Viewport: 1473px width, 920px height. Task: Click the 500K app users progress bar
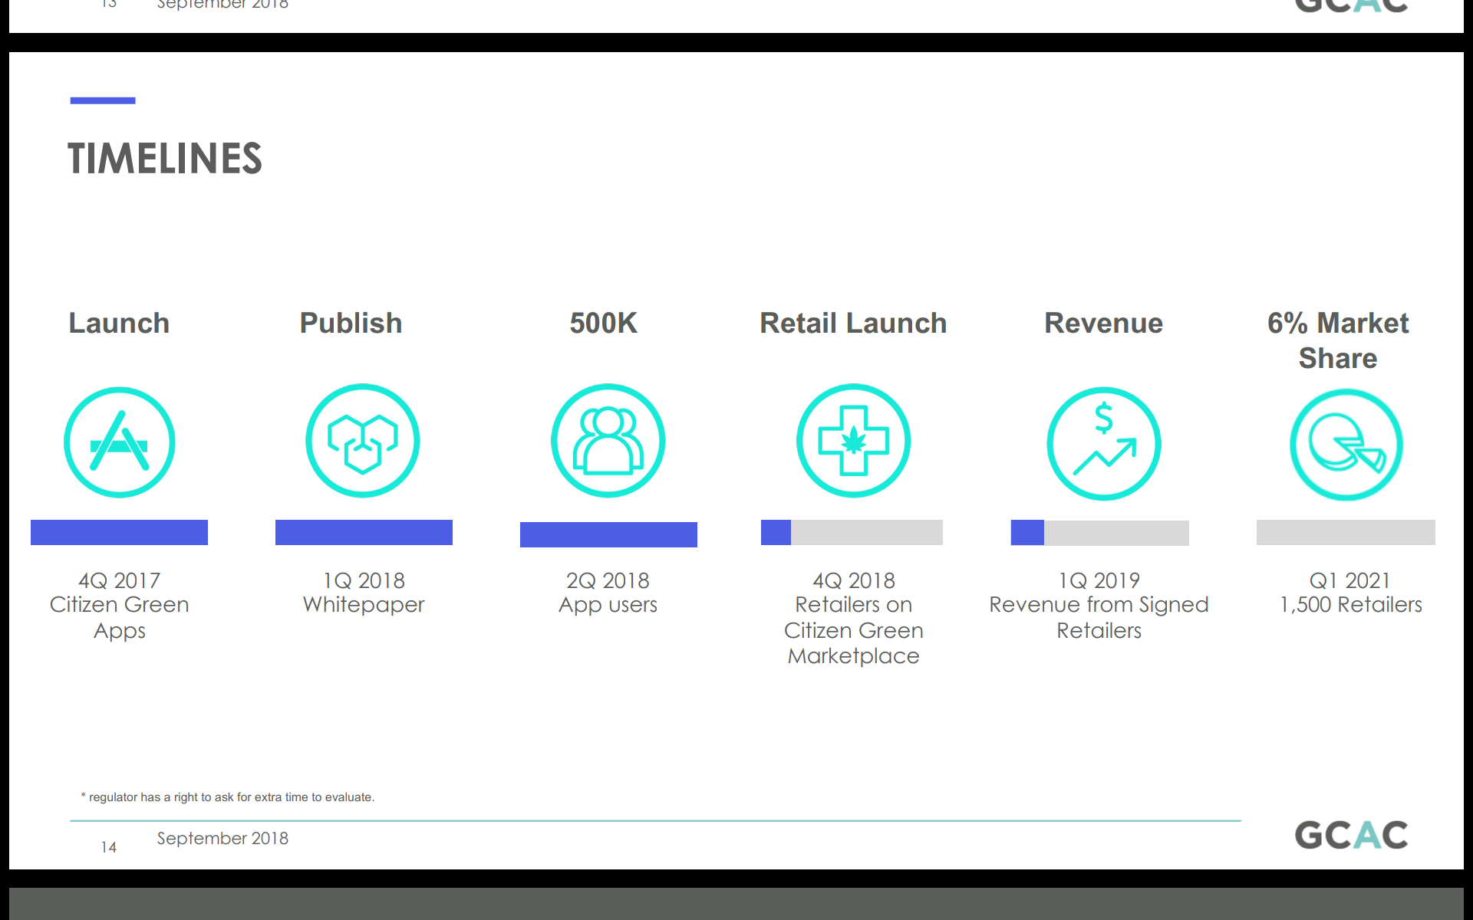tap(608, 534)
